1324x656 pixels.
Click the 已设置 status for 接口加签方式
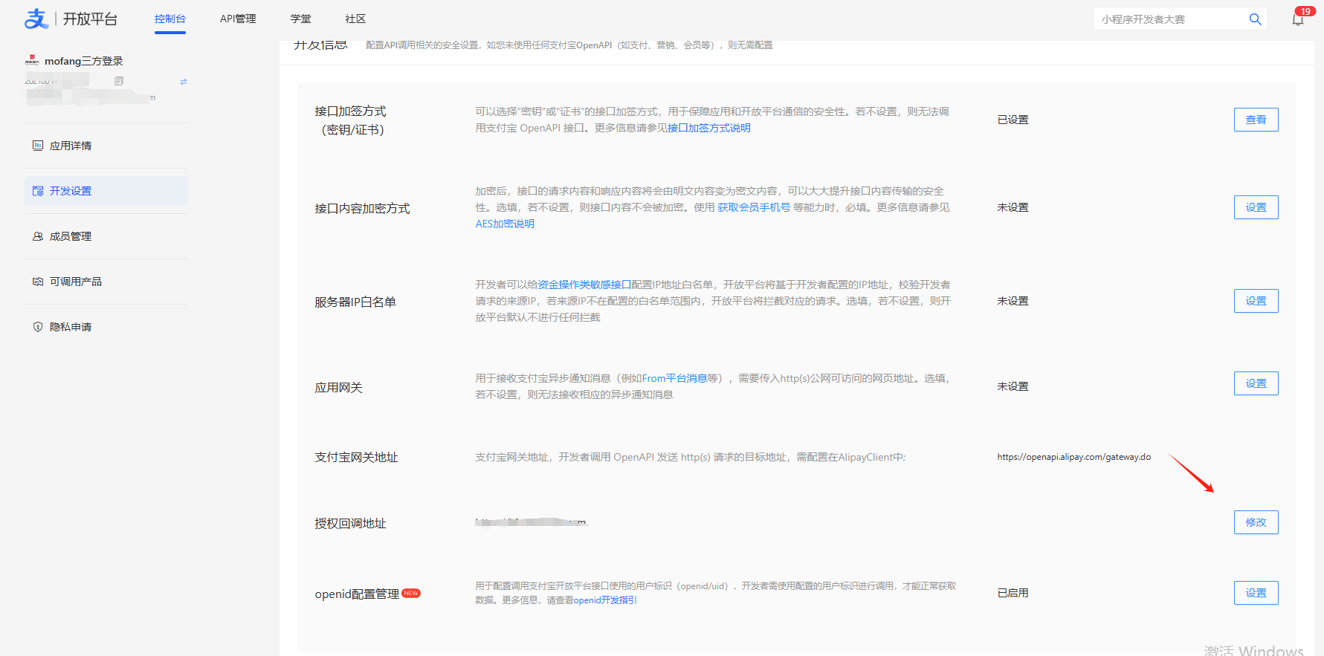1013,120
